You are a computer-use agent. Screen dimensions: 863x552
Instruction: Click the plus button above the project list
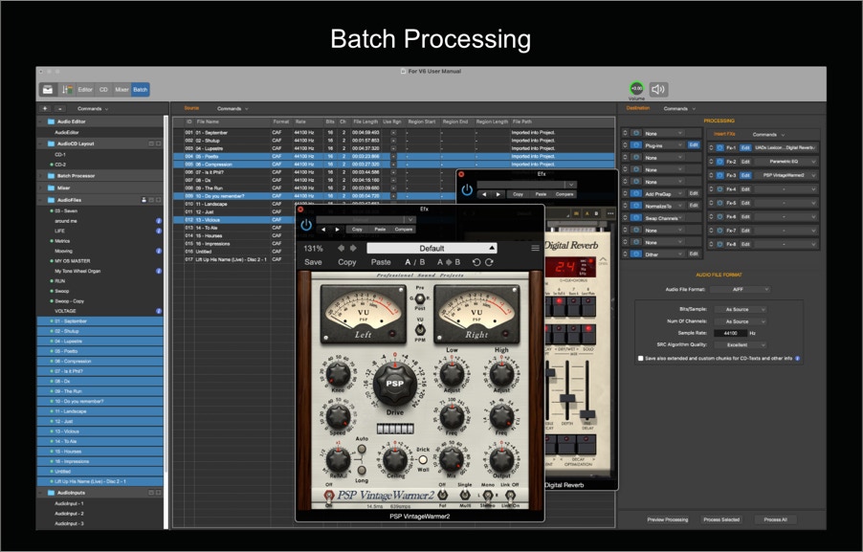(44, 109)
